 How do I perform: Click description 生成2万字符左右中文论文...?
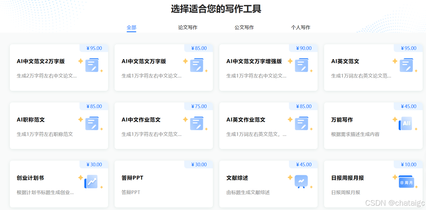coord(47,76)
